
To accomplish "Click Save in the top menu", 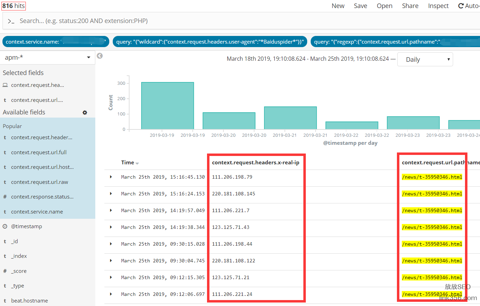I will (x=360, y=6).
